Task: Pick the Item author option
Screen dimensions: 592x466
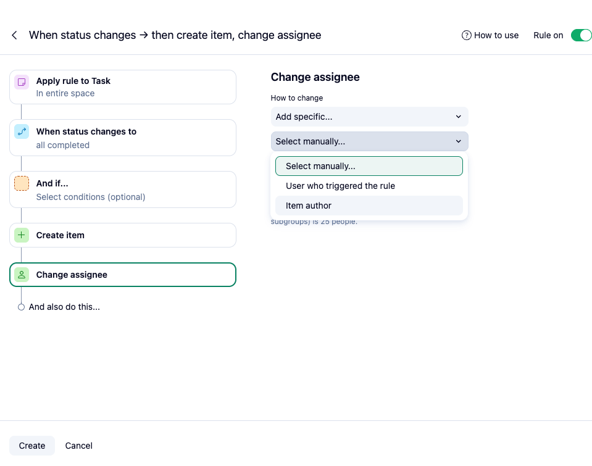Action: 369,206
